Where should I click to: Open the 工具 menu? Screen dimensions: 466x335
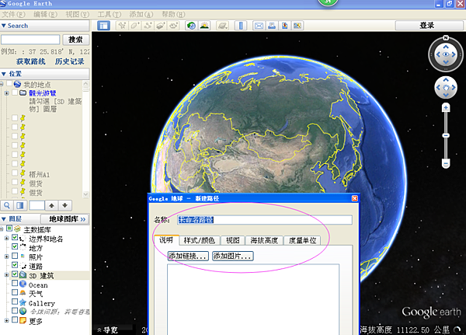pos(110,14)
